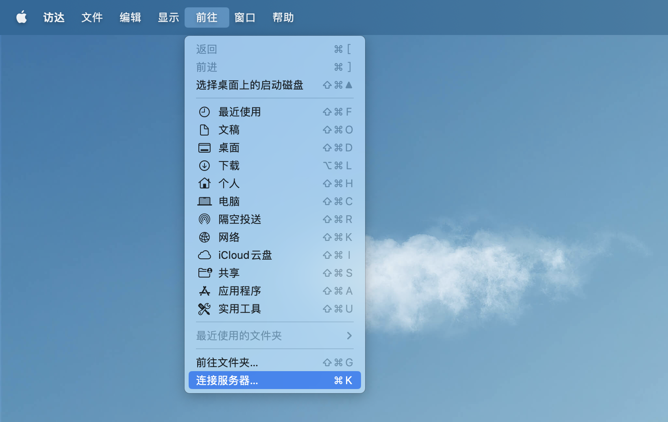Open 电脑 via its laptop icon
668x422 pixels.
pyautogui.click(x=205, y=201)
